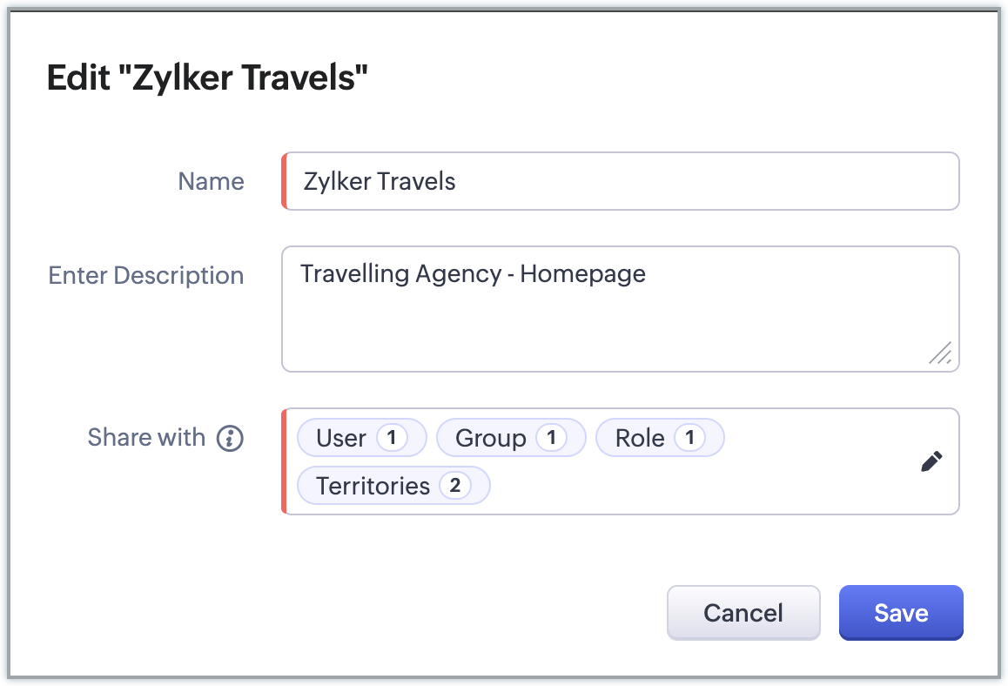Click the Share with label text
The image size is (1008, 686).
point(146,437)
